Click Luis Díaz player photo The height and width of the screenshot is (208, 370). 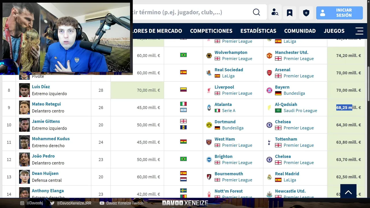(x=25, y=90)
